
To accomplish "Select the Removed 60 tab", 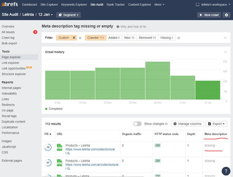I will [x=148, y=38].
